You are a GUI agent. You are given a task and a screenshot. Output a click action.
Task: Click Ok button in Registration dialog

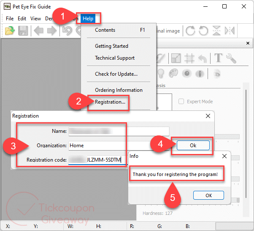click(x=193, y=146)
